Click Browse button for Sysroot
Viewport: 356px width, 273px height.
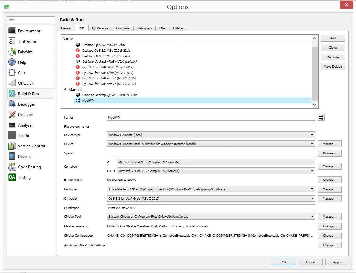coord(329,153)
